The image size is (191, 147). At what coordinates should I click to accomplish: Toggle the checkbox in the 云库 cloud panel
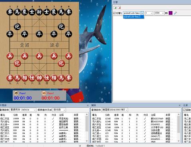184,110
